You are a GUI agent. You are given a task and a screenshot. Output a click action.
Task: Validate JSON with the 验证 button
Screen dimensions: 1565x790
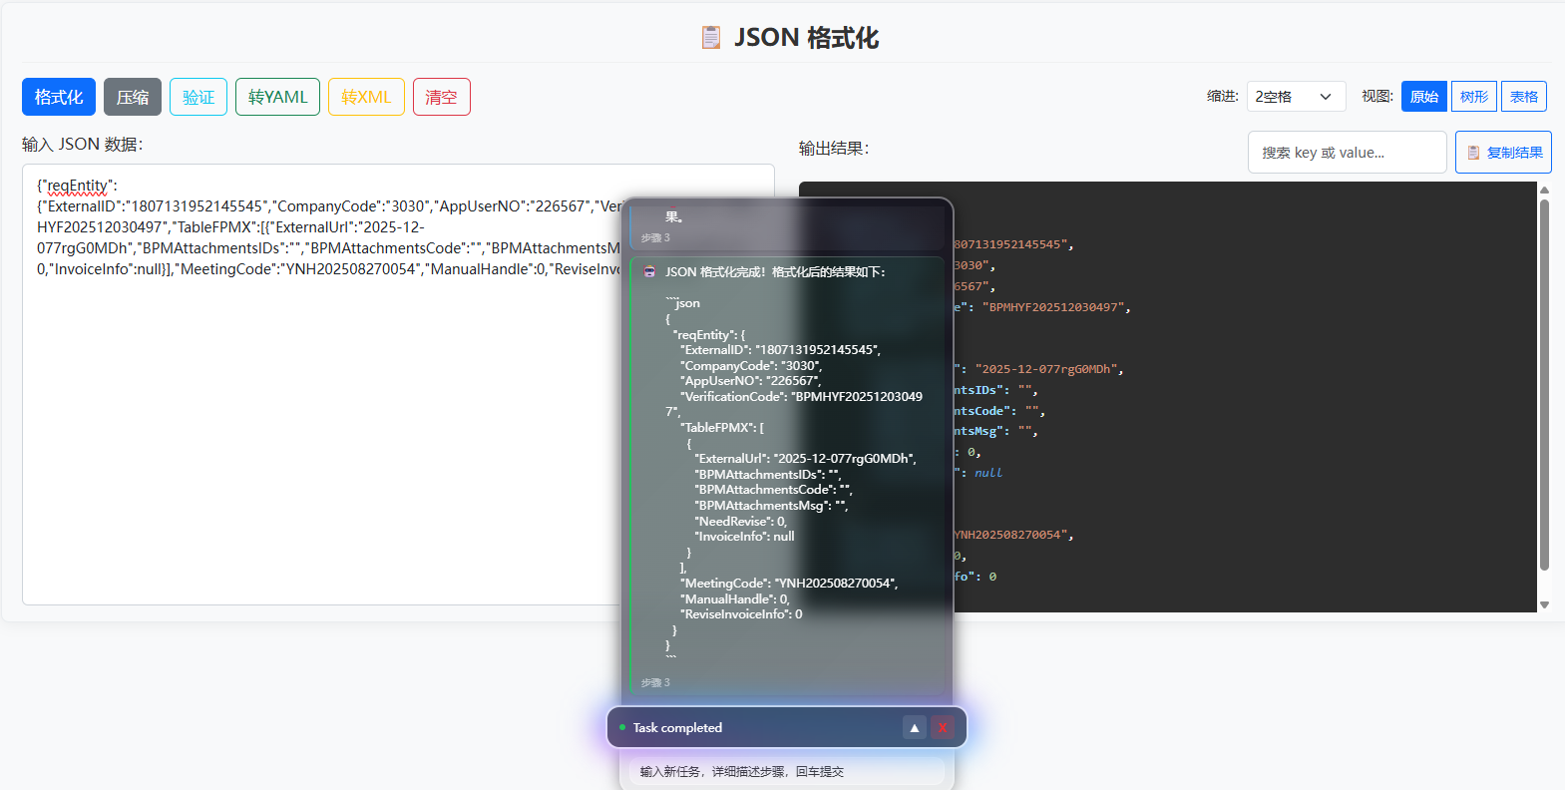point(198,97)
